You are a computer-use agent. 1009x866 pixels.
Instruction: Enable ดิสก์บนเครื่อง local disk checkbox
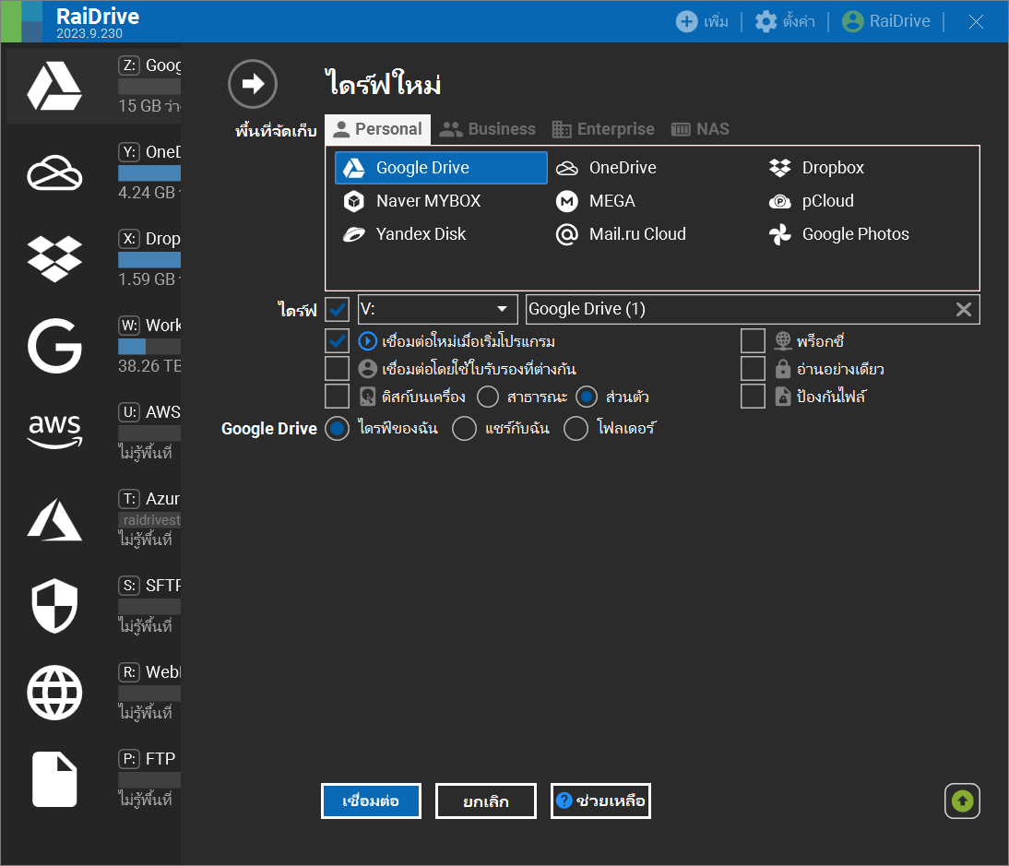coord(338,397)
